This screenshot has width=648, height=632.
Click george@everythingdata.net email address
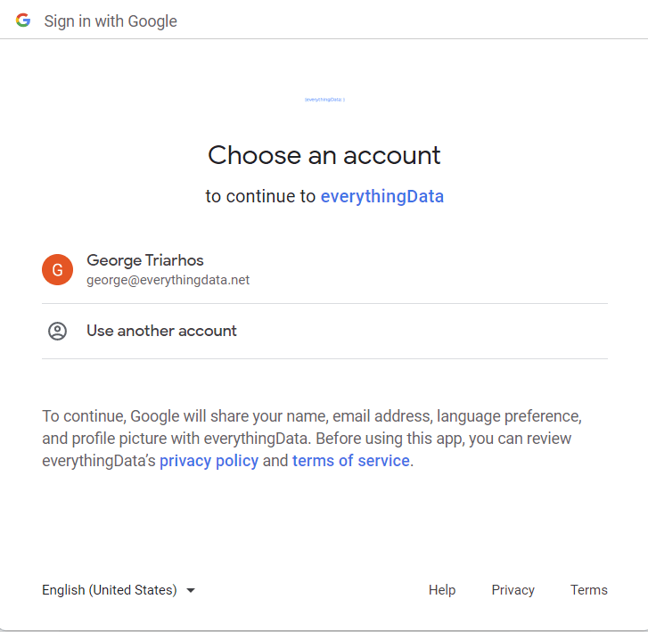(x=168, y=280)
